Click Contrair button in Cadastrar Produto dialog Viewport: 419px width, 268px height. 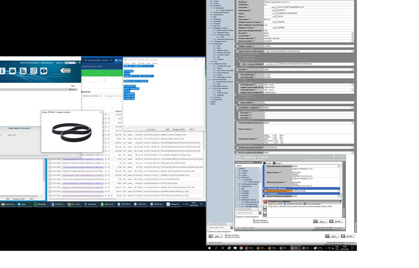[267, 163]
